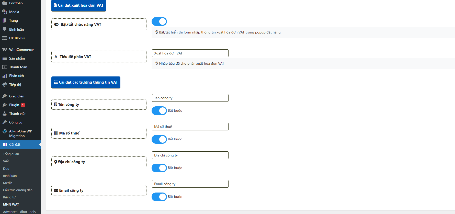This screenshot has width=455, height=214.
Task: Click the WooCommerce icon in sidebar
Action: click(x=5, y=50)
